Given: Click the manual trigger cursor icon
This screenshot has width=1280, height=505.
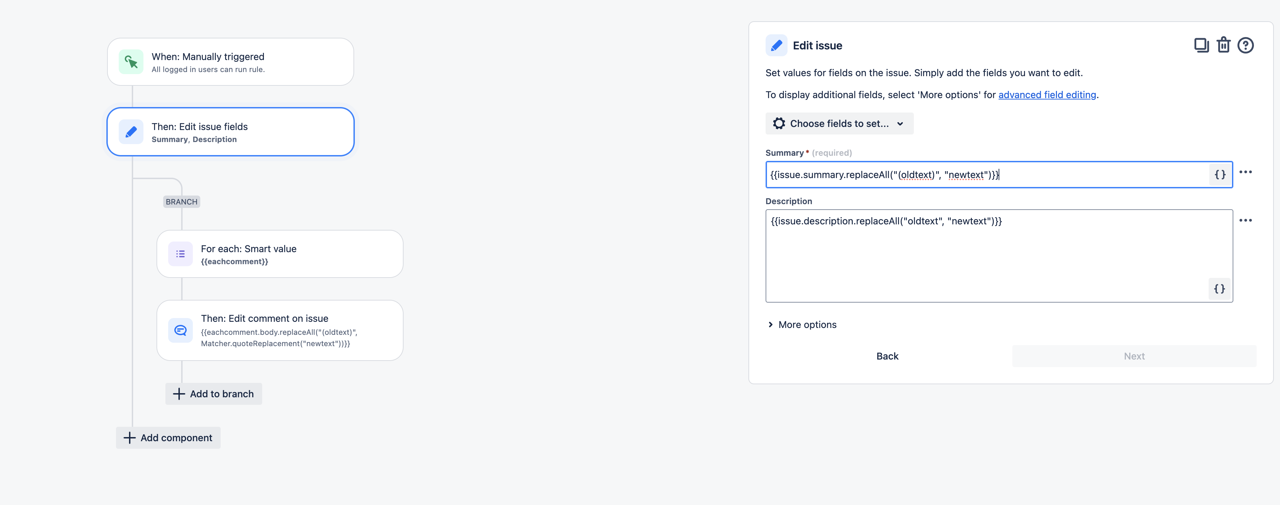Looking at the screenshot, I should tap(131, 62).
